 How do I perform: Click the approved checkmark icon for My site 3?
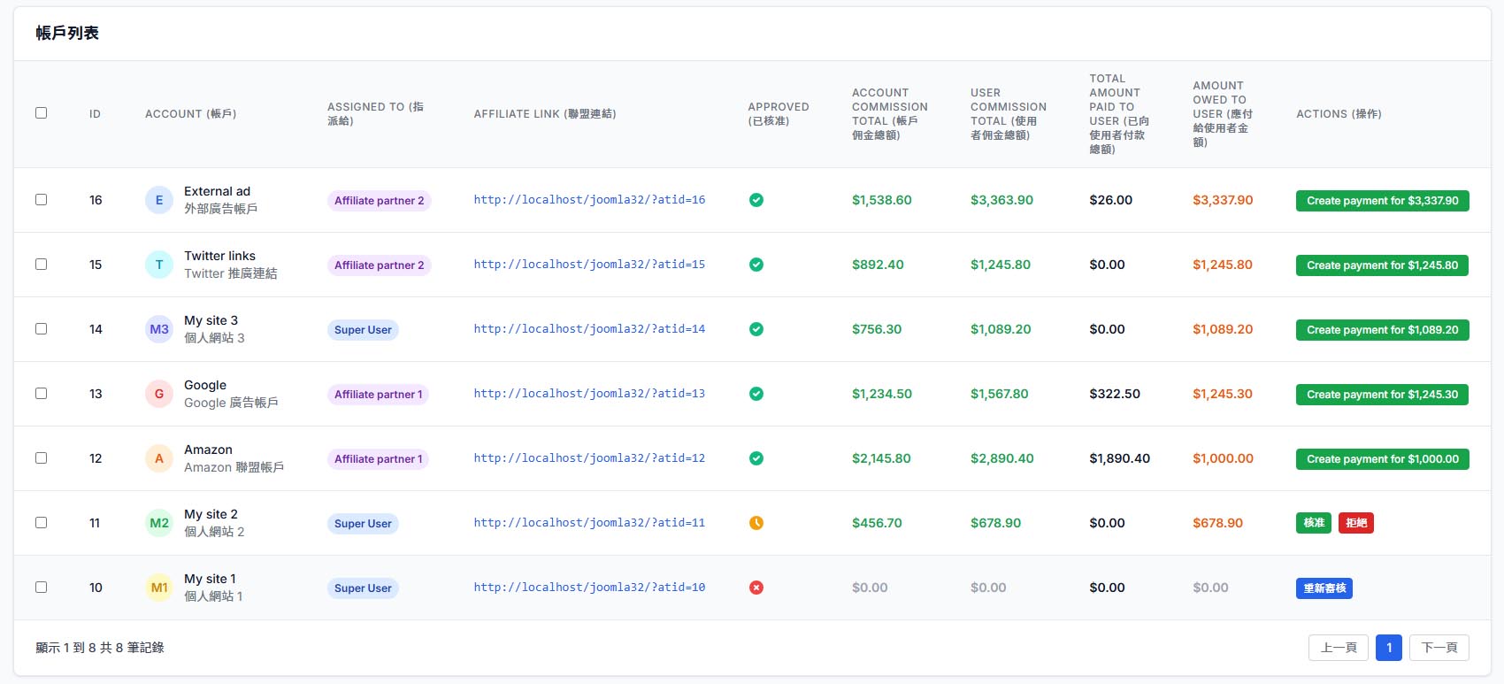(x=756, y=329)
